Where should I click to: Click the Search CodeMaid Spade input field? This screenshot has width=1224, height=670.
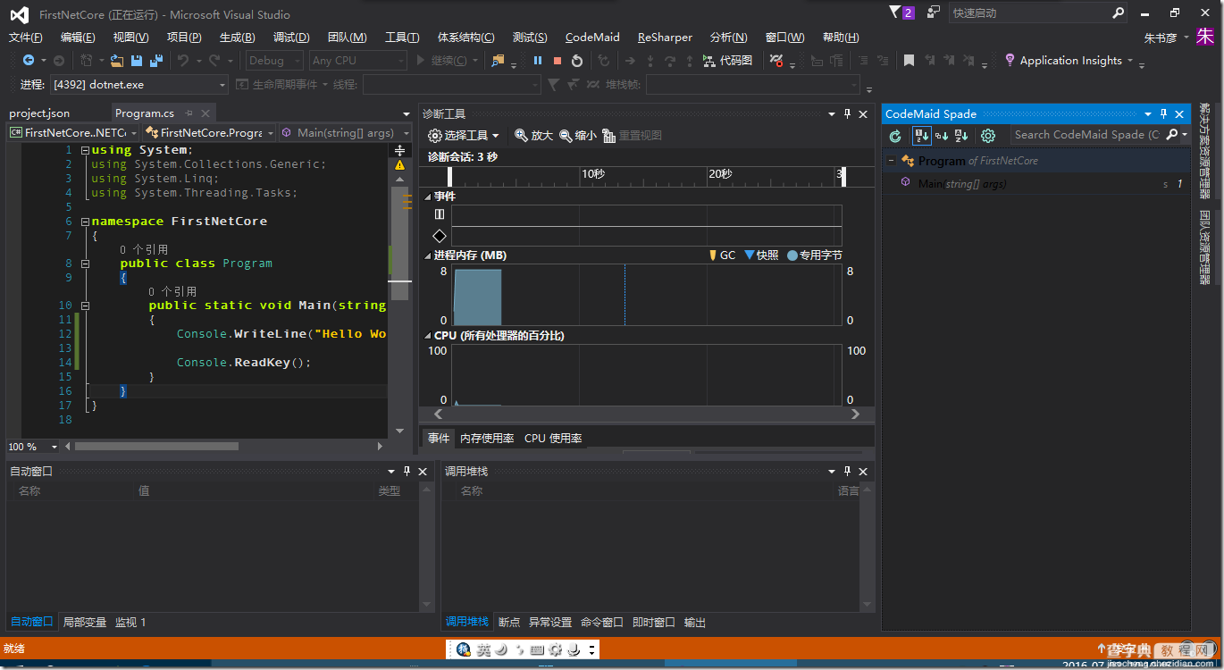(x=1086, y=135)
